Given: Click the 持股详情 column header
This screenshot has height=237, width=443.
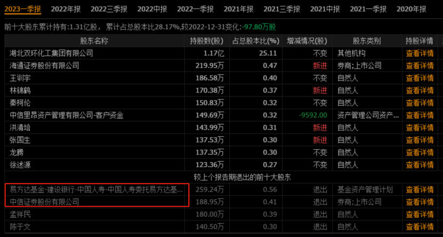Looking at the screenshot, I should [420, 41].
